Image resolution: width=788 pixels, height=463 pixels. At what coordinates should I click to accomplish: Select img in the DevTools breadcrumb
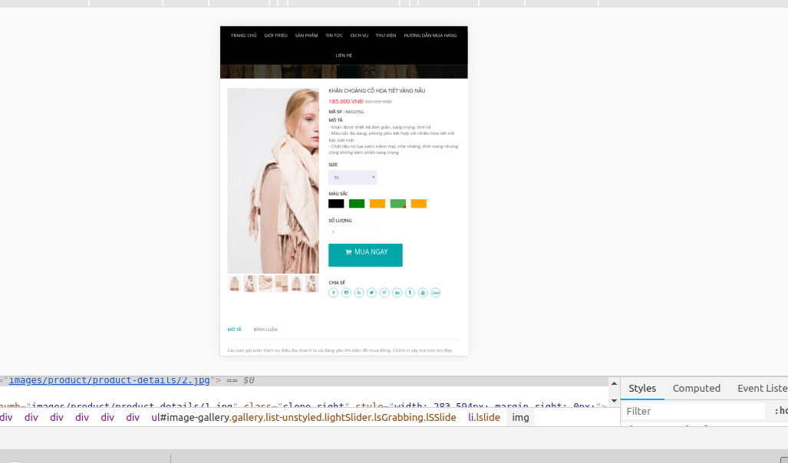(x=521, y=417)
